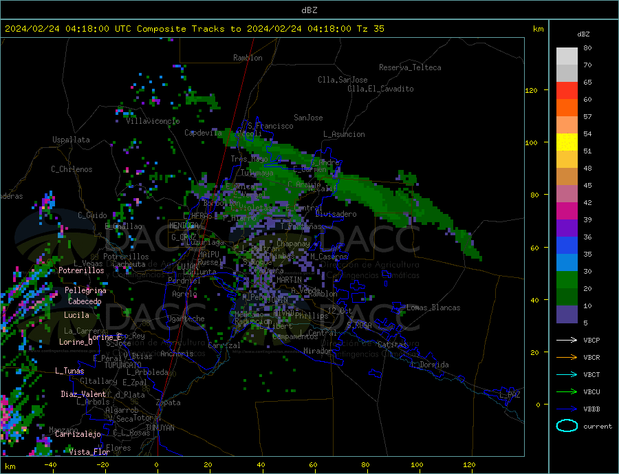This screenshot has height=474, width=619.
Task: Click the dBZ heading above color scale
Action: 583,34
